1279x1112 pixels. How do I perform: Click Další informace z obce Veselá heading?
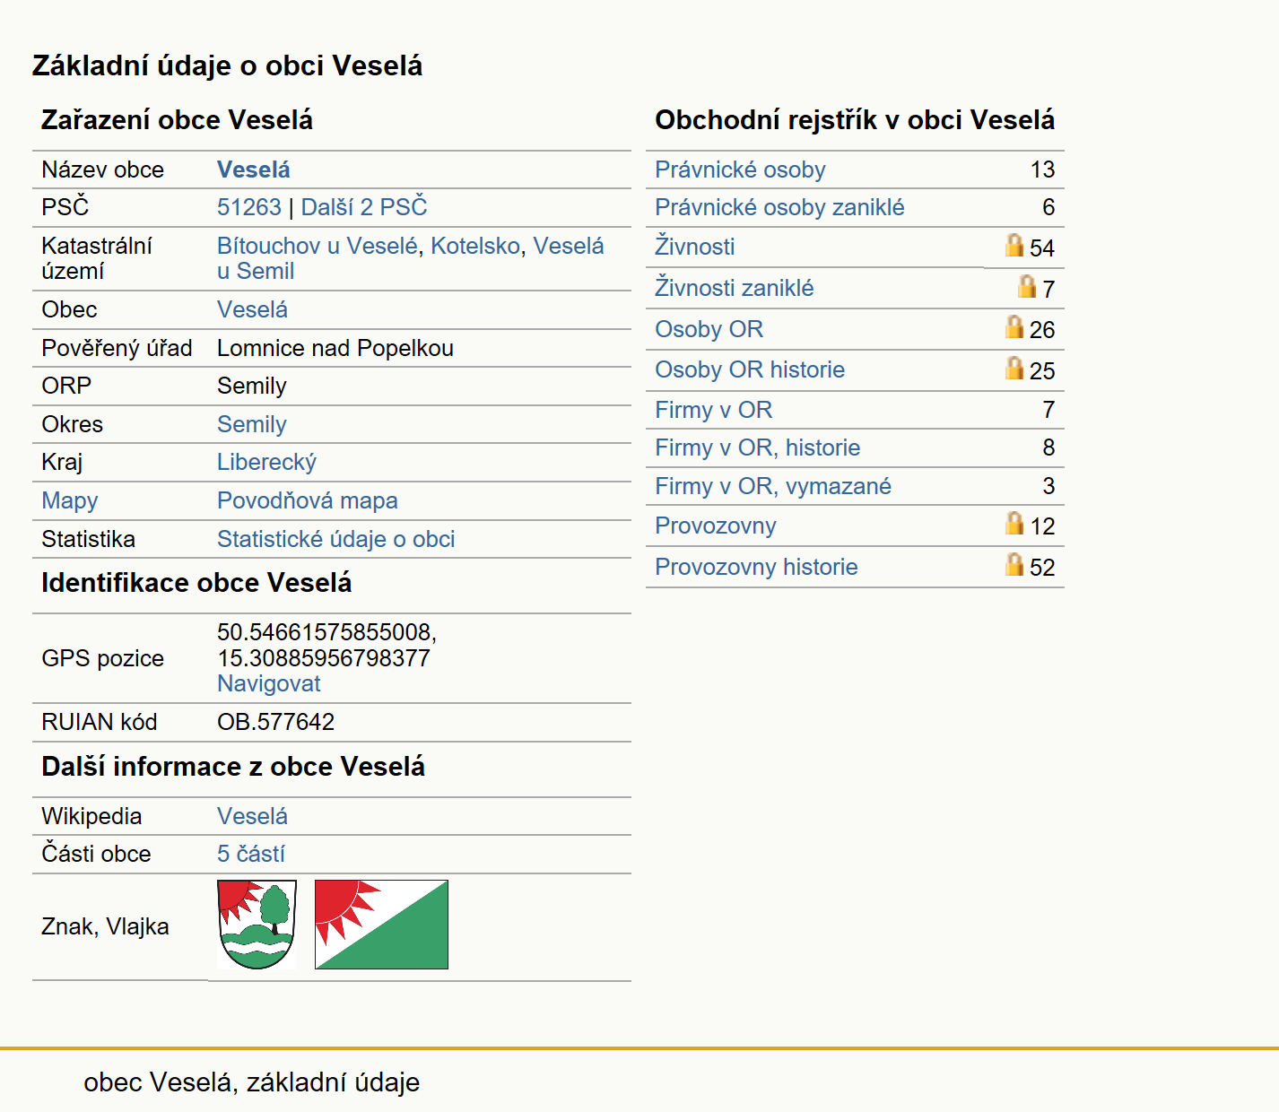233,766
